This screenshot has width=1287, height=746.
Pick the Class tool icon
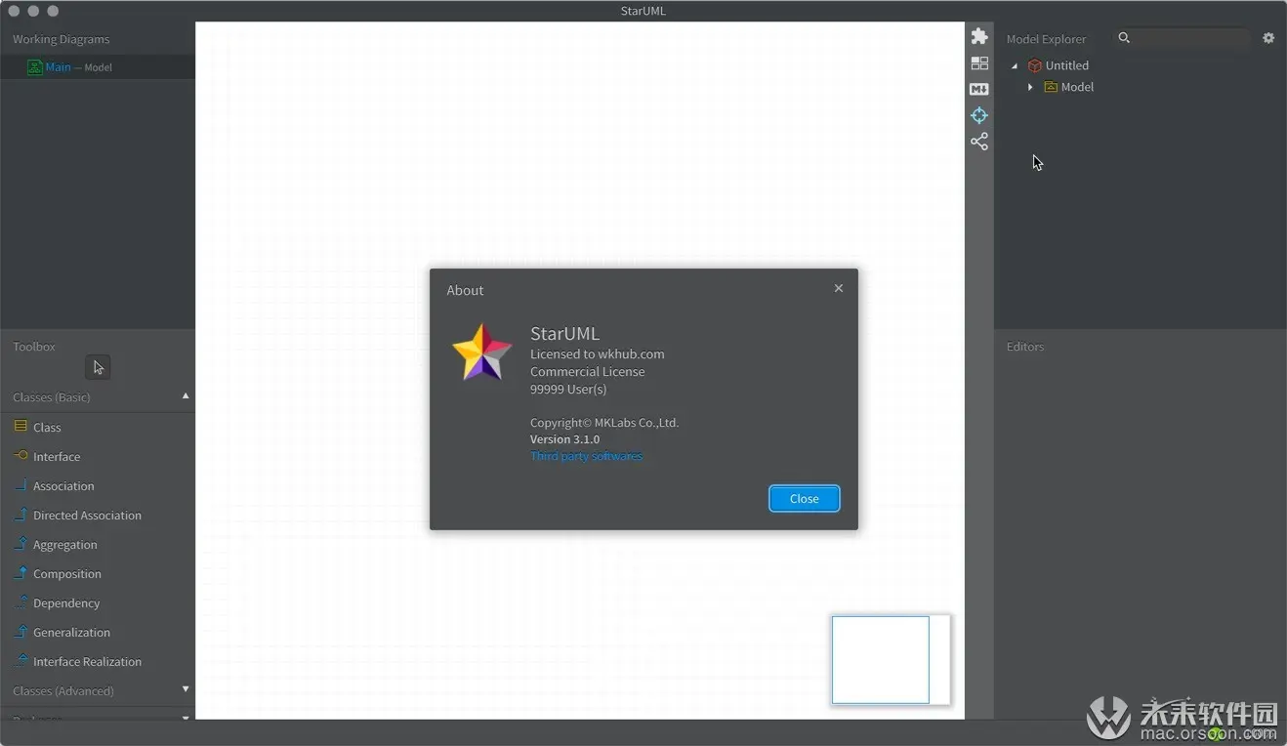coord(21,427)
